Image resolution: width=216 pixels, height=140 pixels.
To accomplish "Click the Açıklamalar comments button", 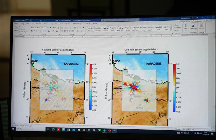I will coord(185,21).
